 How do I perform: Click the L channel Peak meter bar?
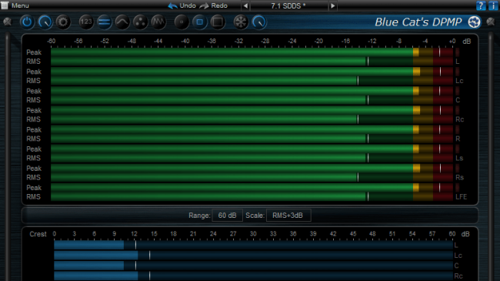pyautogui.click(x=252, y=52)
